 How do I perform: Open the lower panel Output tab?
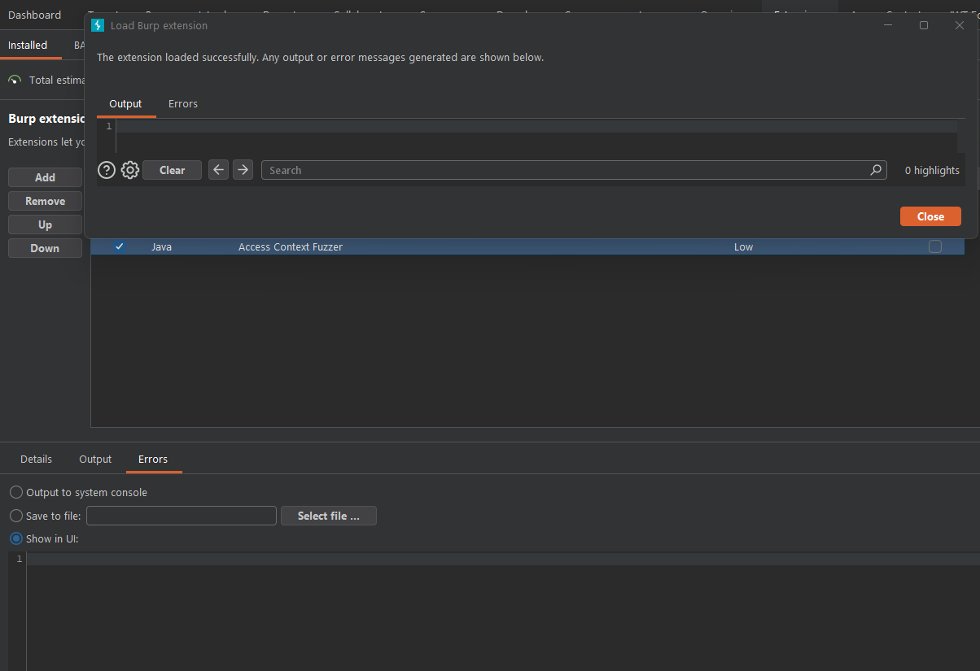pyautogui.click(x=95, y=459)
